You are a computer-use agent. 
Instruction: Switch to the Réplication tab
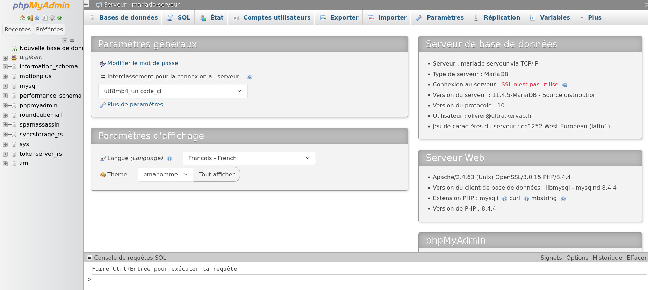pyautogui.click(x=502, y=17)
